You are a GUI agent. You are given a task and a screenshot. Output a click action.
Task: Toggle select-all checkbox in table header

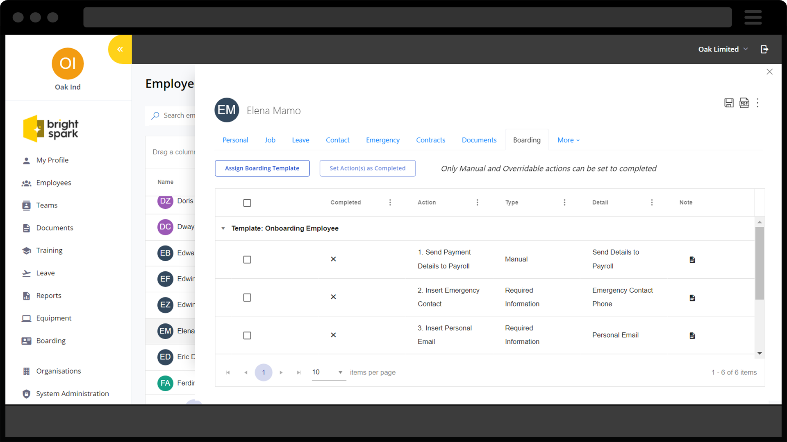point(247,203)
